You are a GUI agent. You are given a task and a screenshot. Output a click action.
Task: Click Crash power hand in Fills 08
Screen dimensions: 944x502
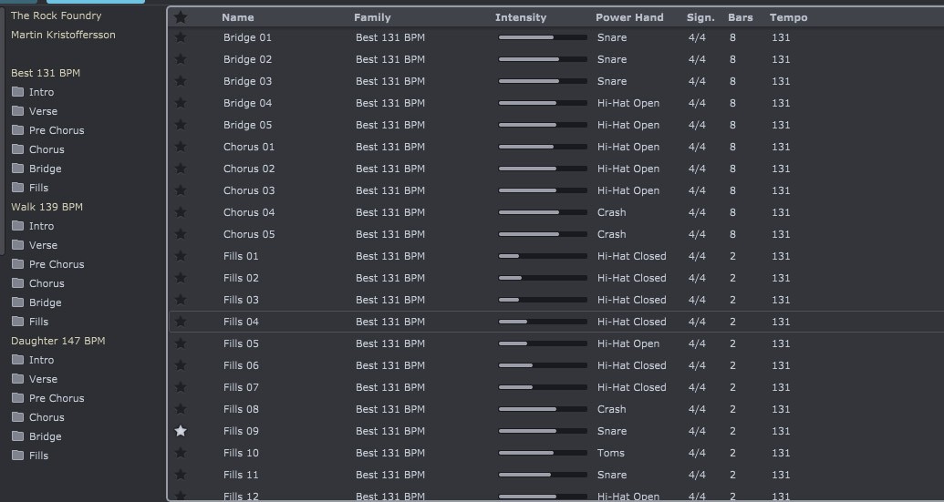tap(612, 409)
